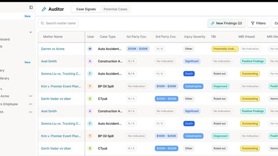Click the Auditor sparkle logo icon
Screen dimensions: 278x156
click(44, 9)
